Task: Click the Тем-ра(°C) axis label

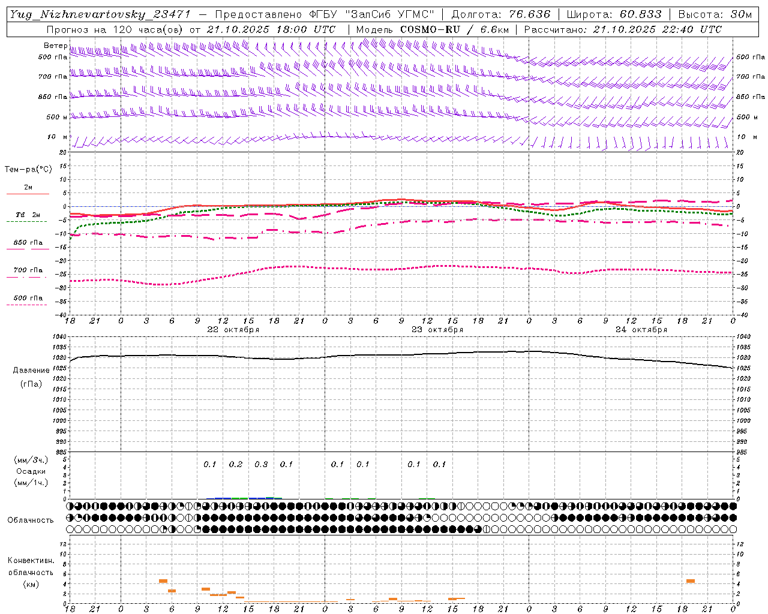Action: coord(28,170)
